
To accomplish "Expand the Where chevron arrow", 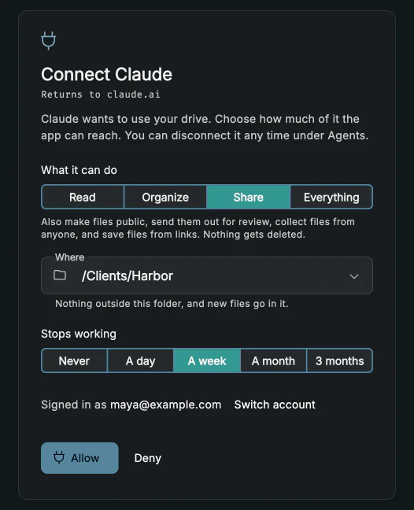I will [354, 276].
